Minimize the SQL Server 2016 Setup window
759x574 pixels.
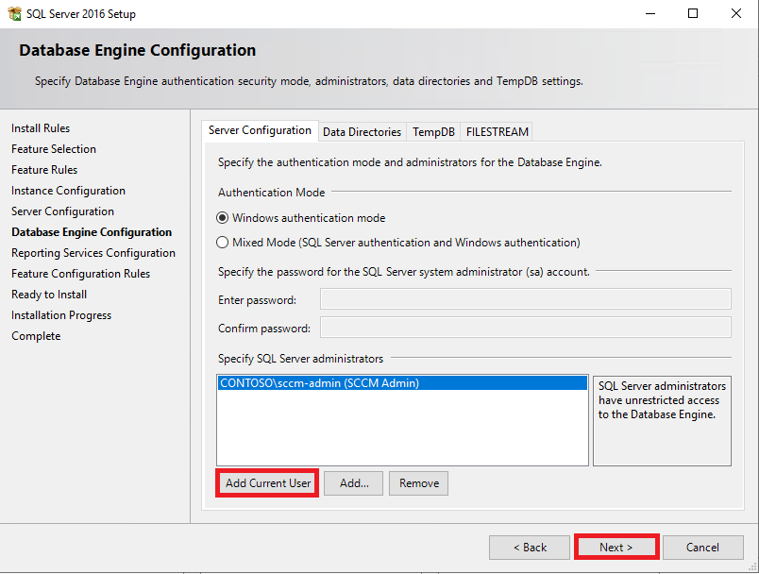(x=650, y=13)
